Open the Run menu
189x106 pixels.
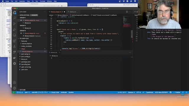click(37, 1)
